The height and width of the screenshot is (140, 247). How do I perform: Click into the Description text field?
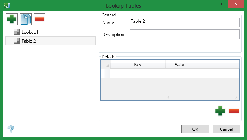tap(185, 34)
